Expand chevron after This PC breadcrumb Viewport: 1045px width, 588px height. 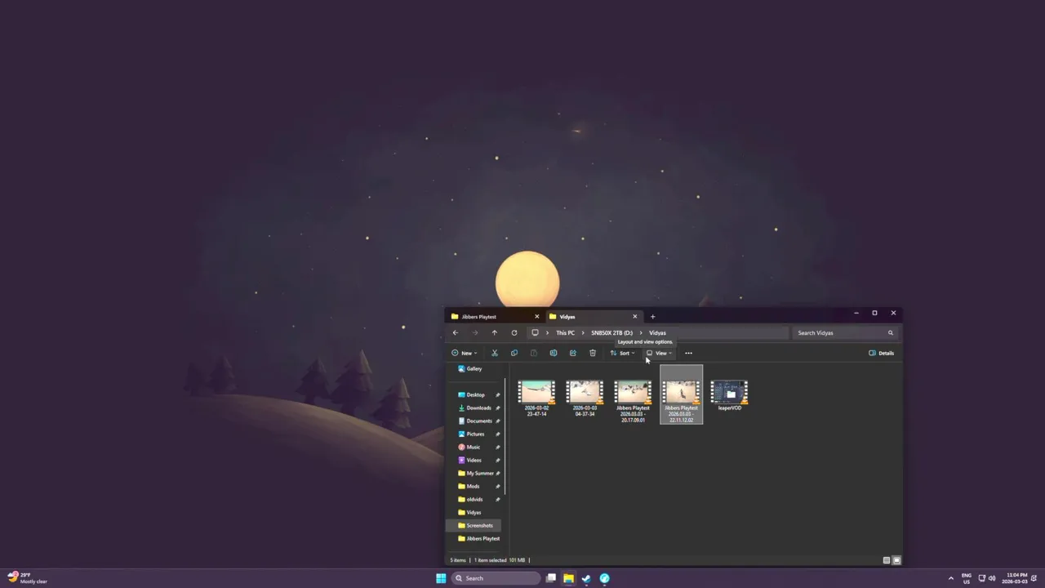[x=583, y=332]
